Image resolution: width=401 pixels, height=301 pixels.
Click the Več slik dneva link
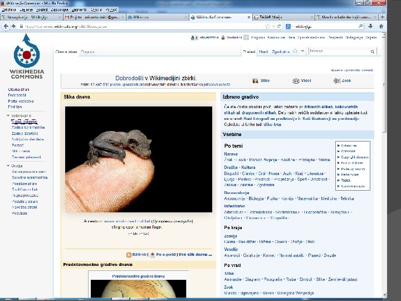[x=195, y=255]
